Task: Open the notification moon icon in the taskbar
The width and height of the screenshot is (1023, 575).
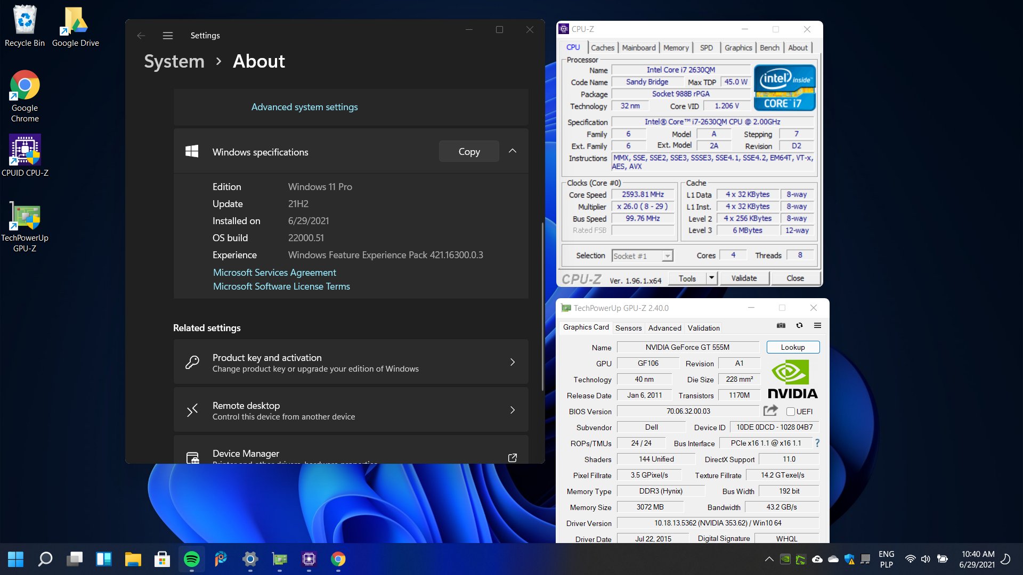Action: coord(1006,559)
